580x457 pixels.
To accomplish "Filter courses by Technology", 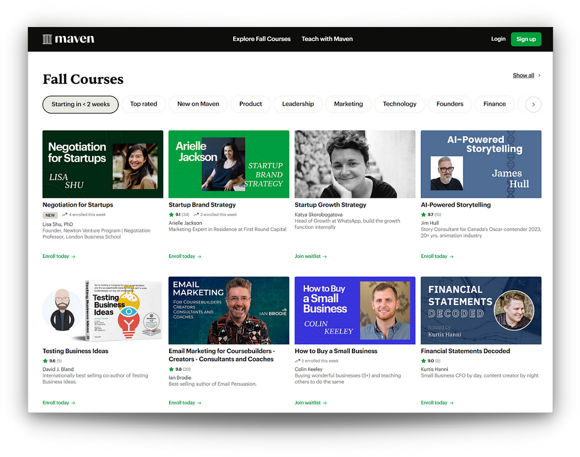I will click(399, 104).
